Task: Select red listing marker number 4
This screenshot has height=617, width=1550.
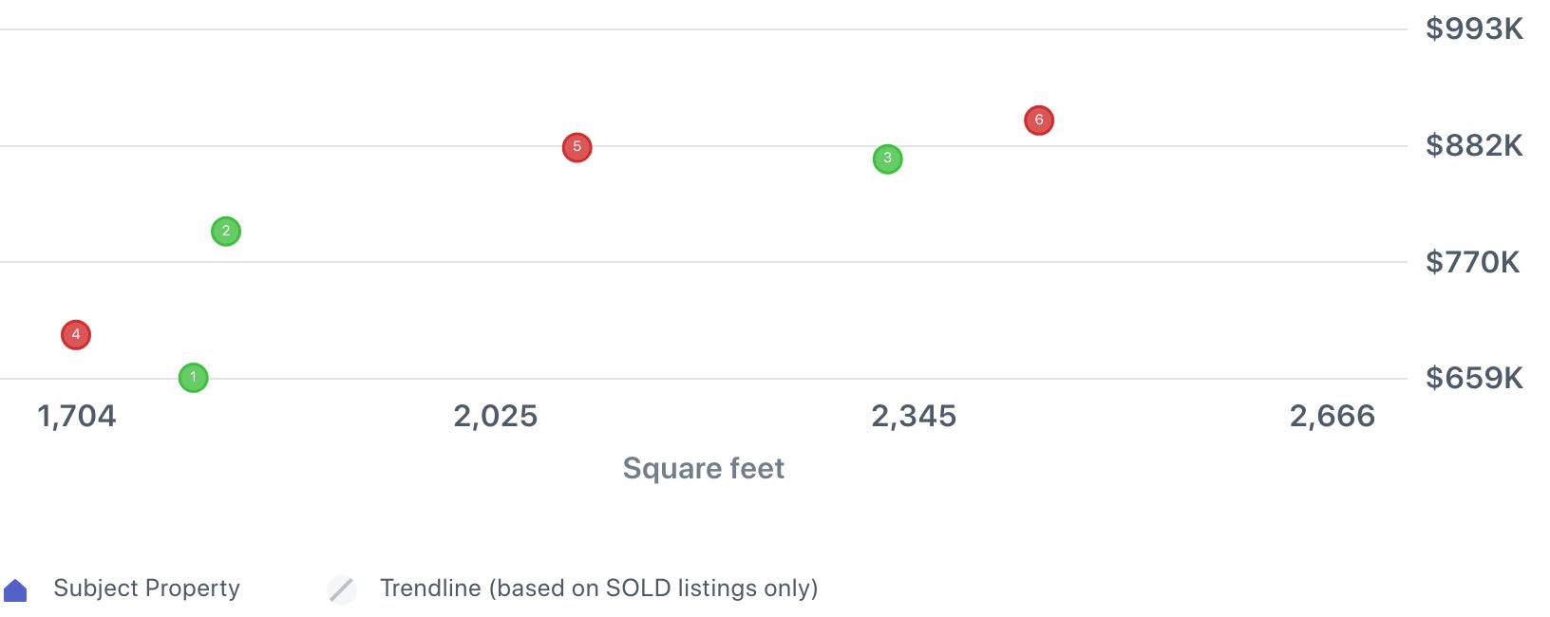Action: pos(76,334)
